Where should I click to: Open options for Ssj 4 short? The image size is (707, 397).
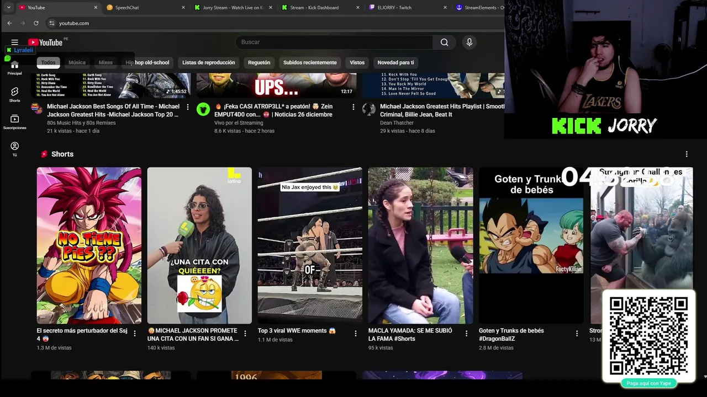point(135,334)
